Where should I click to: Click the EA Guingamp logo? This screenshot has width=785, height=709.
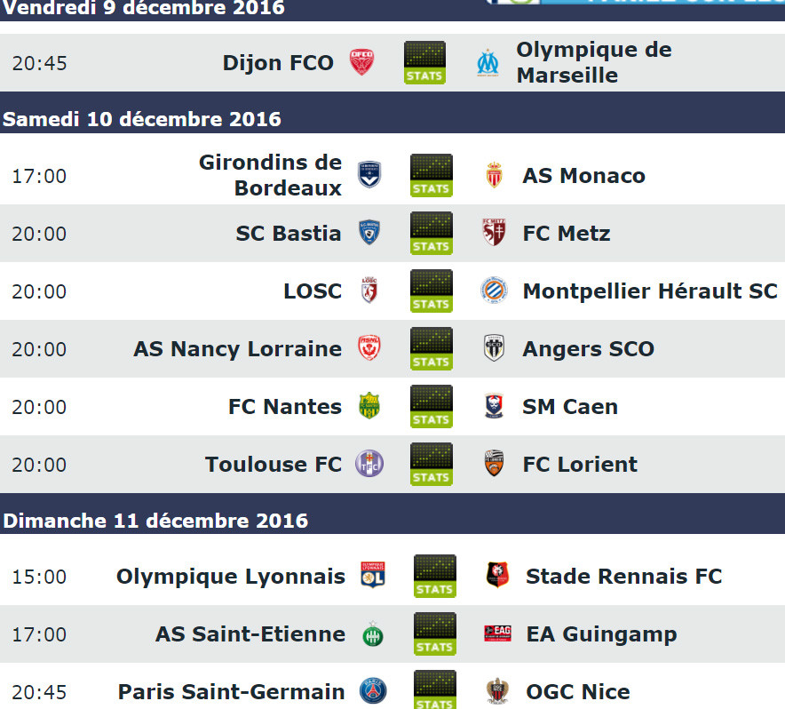coord(497,633)
